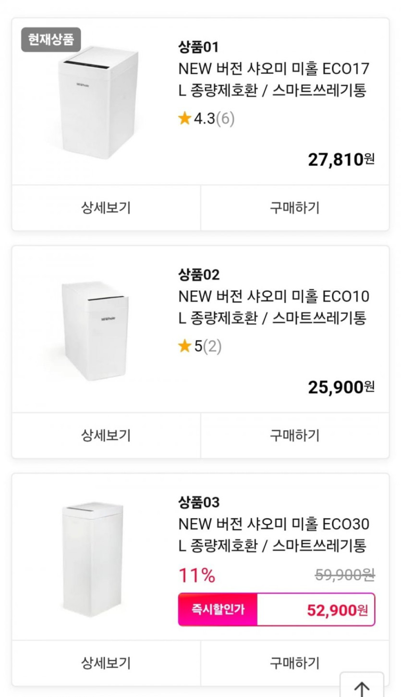
Task: Click the 현재상품 badge on first product
Action: click(x=51, y=40)
